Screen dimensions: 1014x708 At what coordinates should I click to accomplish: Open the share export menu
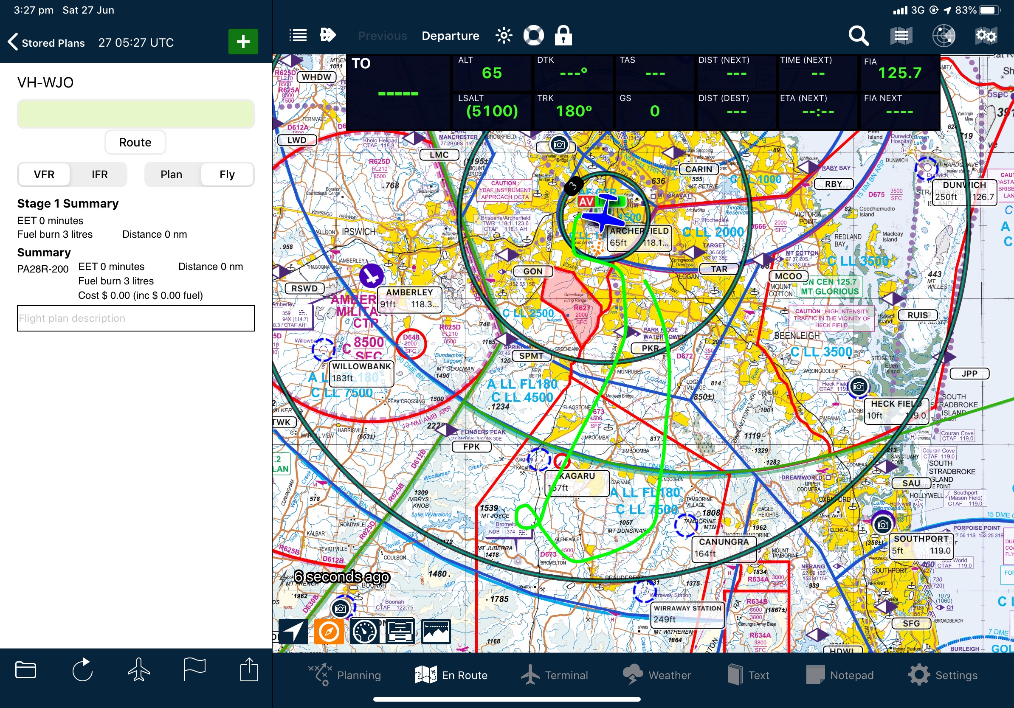(x=249, y=670)
